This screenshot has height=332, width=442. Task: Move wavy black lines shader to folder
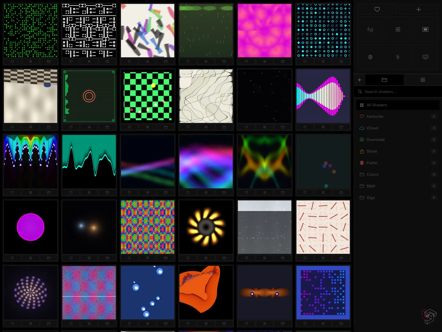click(x=224, y=127)
